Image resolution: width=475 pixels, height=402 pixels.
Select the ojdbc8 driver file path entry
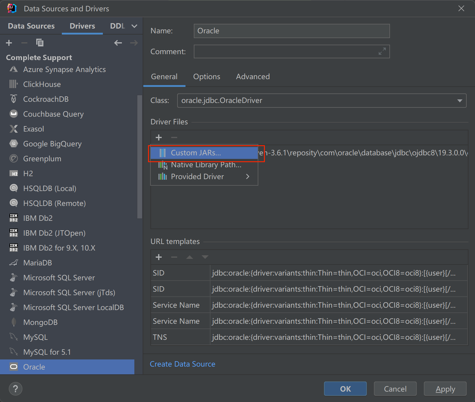(363, 153)
